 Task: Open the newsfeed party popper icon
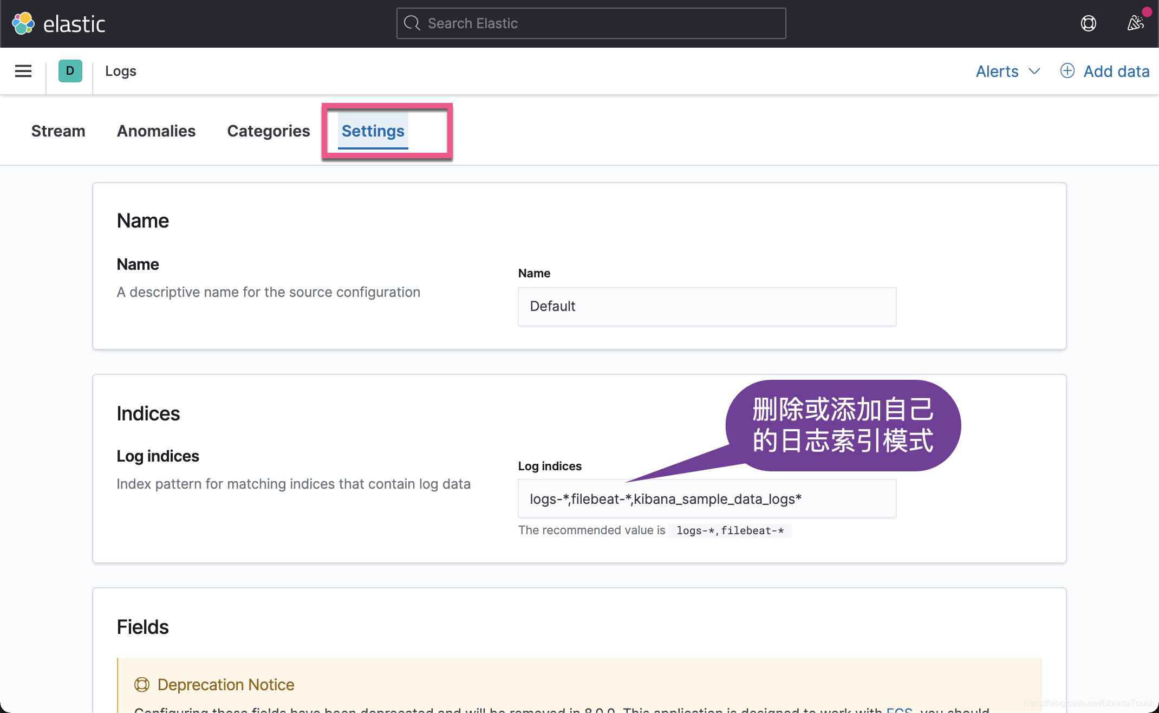(x=1135, y=23)
